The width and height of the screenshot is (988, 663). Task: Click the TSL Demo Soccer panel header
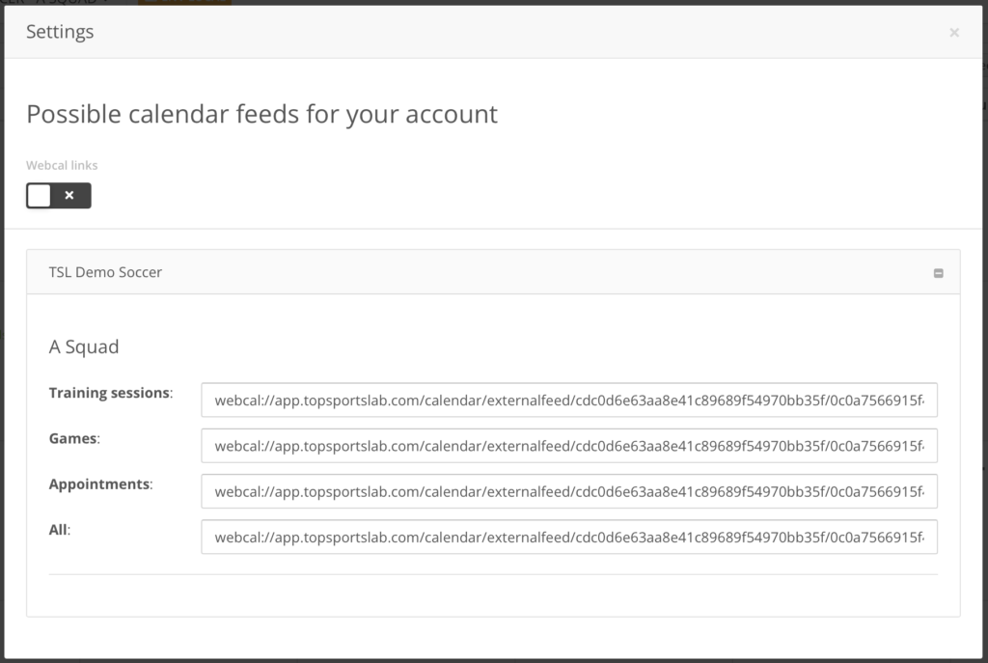coord(493,271)
